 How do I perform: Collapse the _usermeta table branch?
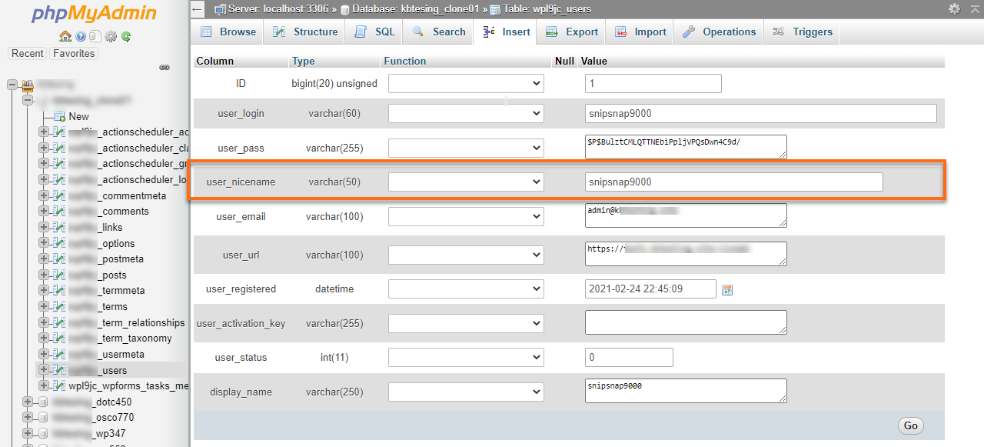tap(45, 354)
